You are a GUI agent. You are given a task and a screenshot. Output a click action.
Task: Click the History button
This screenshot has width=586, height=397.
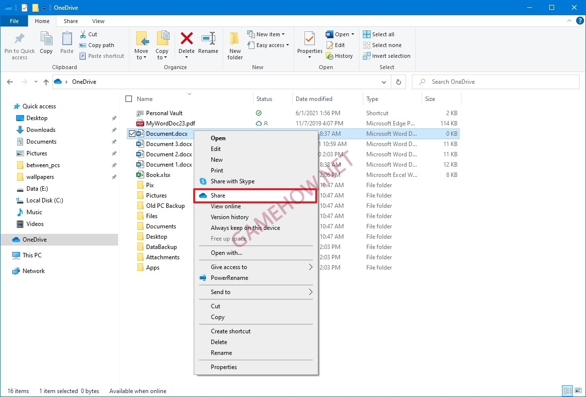pyautogui.click(x=340, y=56)
